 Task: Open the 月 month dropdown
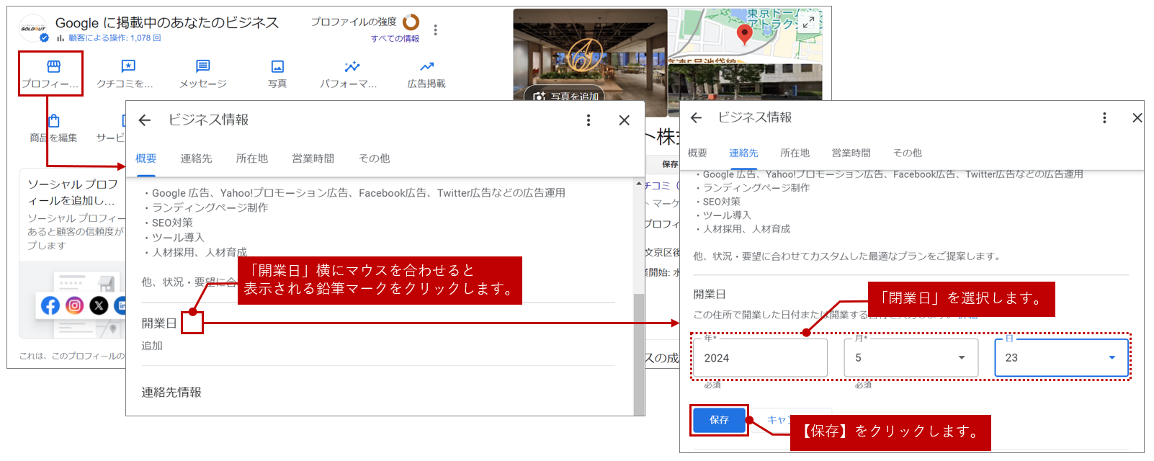911,358
